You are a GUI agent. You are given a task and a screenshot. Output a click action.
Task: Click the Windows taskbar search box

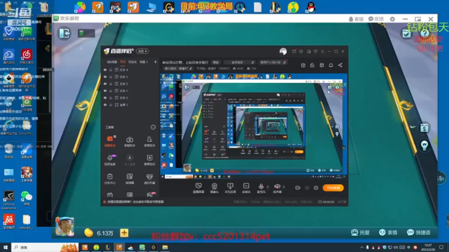45,248
